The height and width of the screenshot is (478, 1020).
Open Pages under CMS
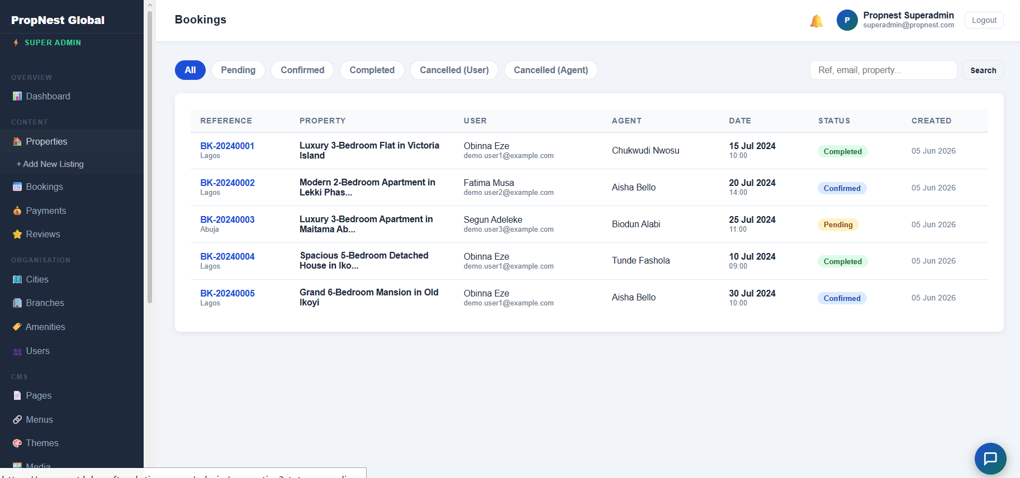[x=72, y=395]
